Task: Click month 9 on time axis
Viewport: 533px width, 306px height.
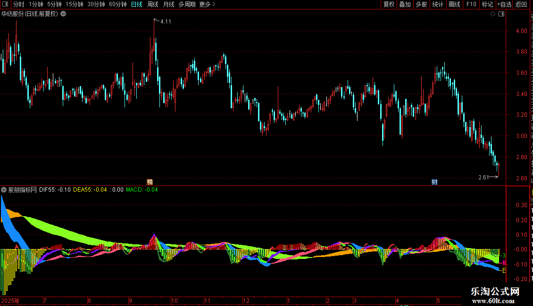Action: pos(130,300)
